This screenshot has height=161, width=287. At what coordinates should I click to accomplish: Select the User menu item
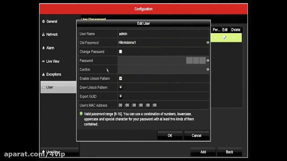pos(58,87)
